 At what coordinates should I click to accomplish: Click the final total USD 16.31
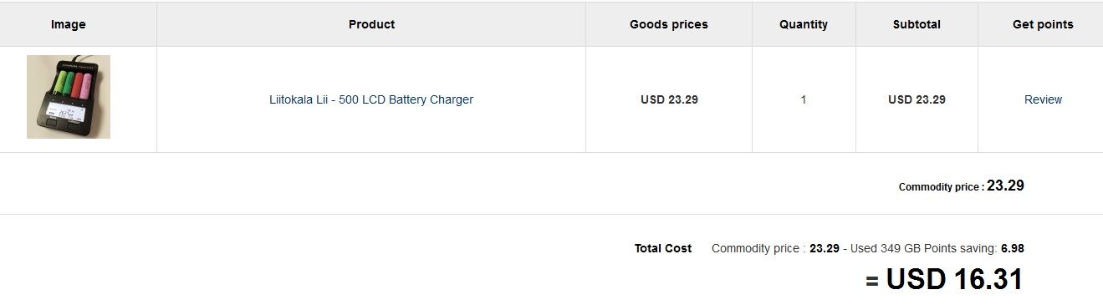coord(954,279)
